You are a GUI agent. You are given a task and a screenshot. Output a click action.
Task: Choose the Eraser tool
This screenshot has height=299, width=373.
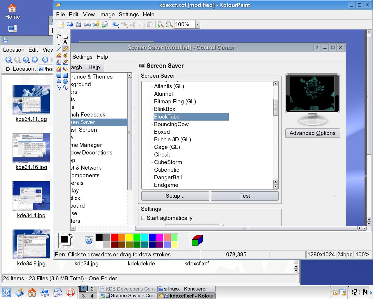coord(59,55)
